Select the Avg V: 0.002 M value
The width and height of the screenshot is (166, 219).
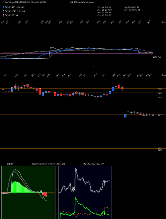pos(132,7)
